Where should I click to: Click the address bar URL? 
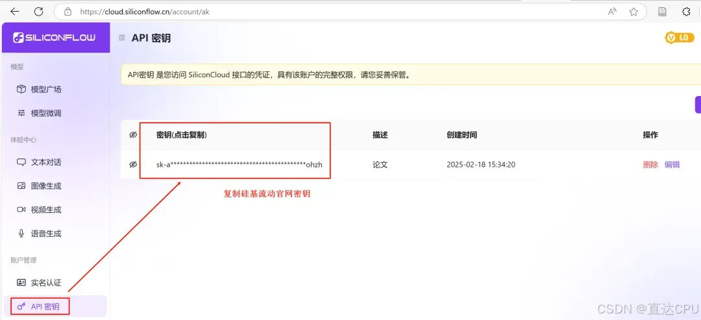[x=145, y=12]
